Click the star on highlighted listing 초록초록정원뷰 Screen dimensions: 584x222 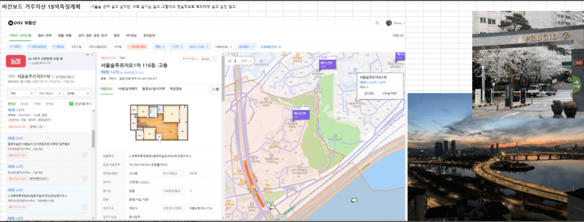84,206
